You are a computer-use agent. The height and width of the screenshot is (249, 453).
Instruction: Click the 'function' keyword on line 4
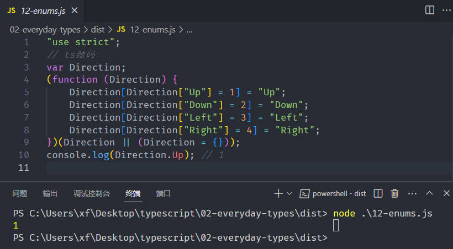coord(75,79)
